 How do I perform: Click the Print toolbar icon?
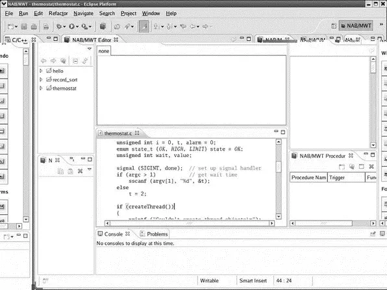34,27
